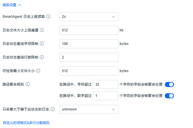Click info icon beside 只采集大于等于此状态的日志

click(53, 109)
